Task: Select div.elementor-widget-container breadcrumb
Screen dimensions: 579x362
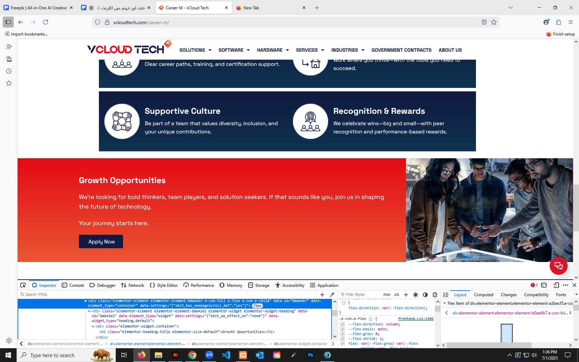Action: 301,344
